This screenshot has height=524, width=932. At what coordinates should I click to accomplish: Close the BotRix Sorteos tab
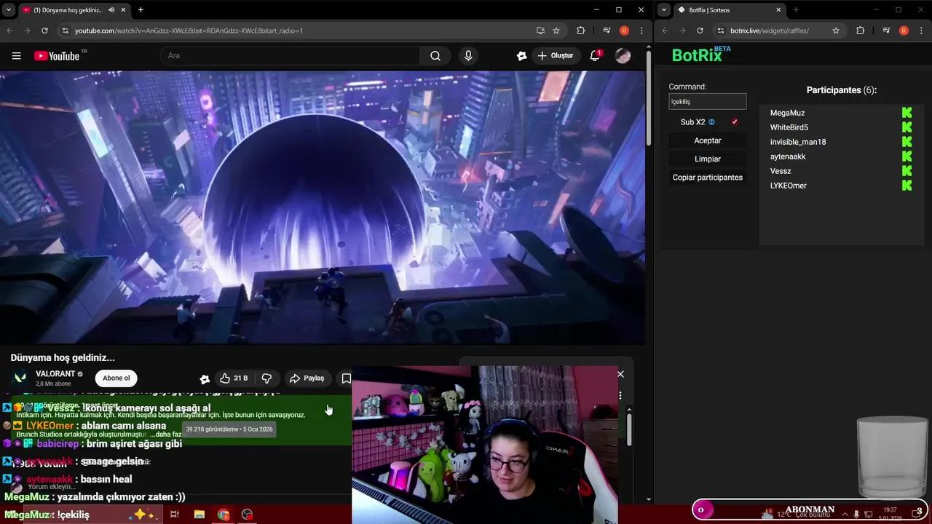click(778, 10)
